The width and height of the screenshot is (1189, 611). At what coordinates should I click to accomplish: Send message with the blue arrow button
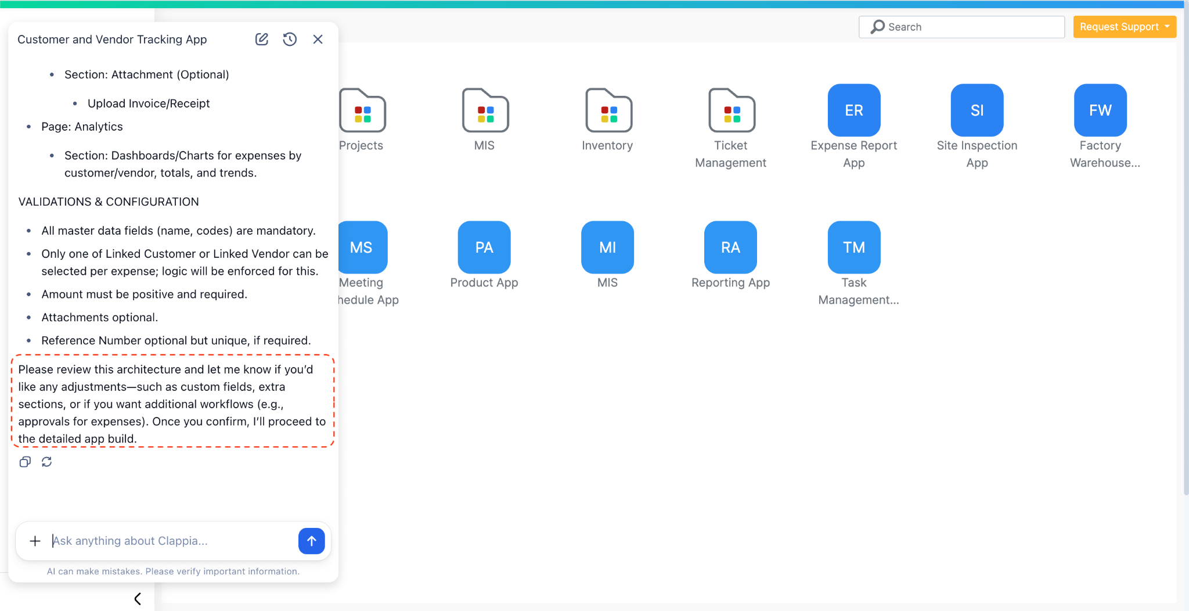[x=311, y=541]
